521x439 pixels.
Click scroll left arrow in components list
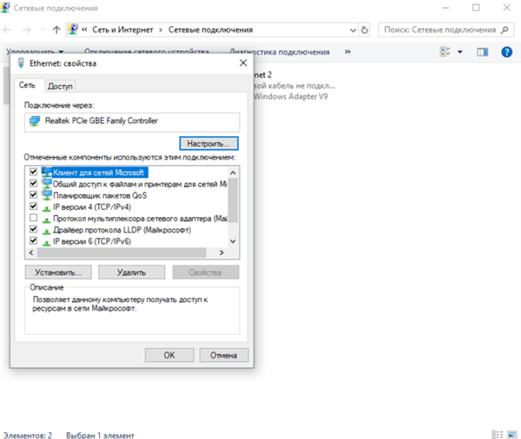(x=31, y=252)
